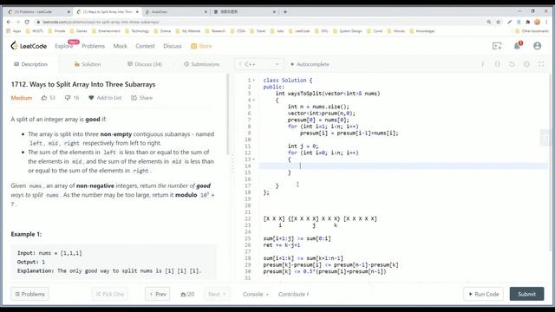Open the Store link

pos(201,46)
